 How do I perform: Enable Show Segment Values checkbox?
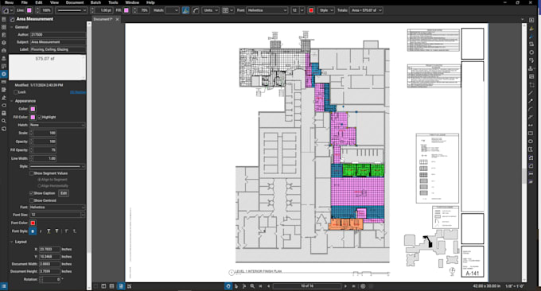[31, 173]
